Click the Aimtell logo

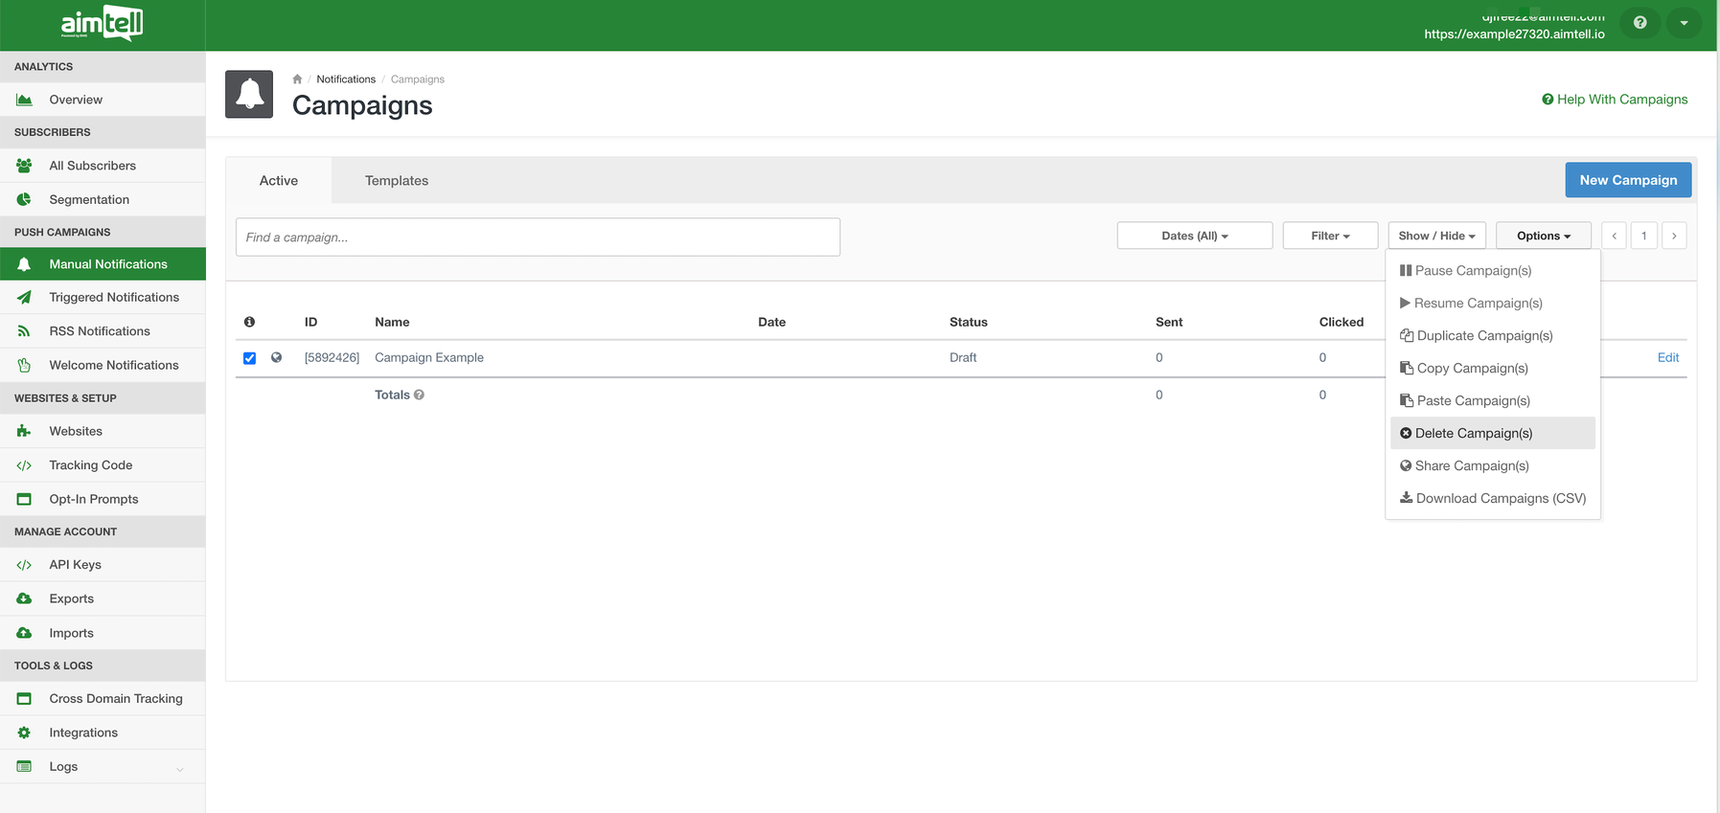102,24
